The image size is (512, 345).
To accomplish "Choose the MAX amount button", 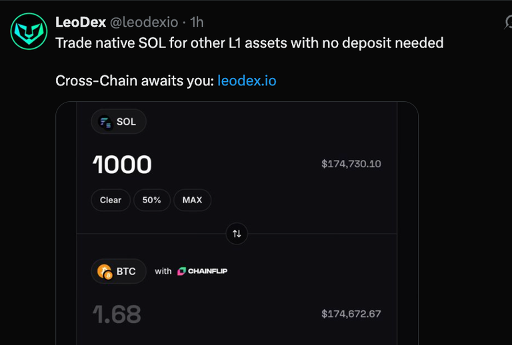I will [192, 200].
